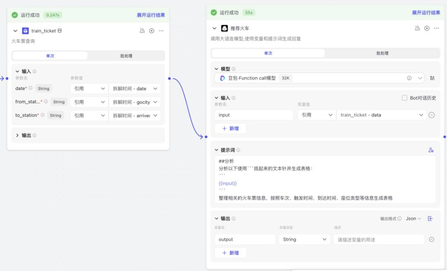Open the more options menu on 推荐火车 node

[436, 28]
